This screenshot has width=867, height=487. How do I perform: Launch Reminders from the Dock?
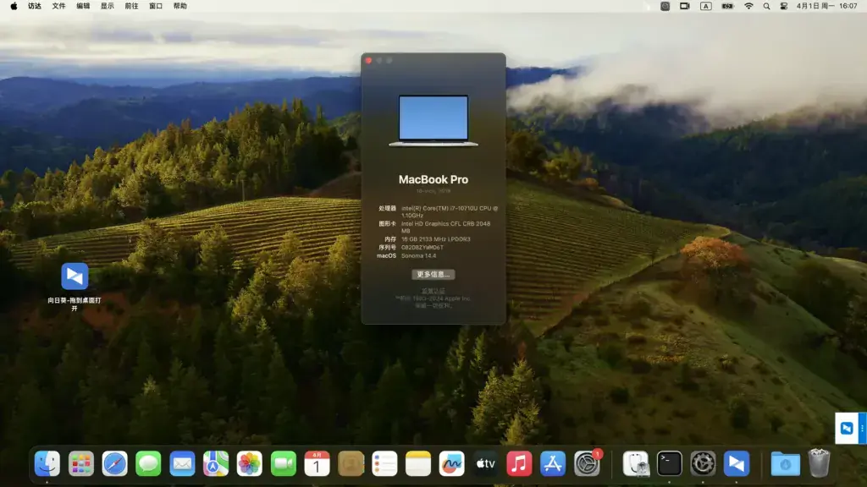[x=384, y=463]
